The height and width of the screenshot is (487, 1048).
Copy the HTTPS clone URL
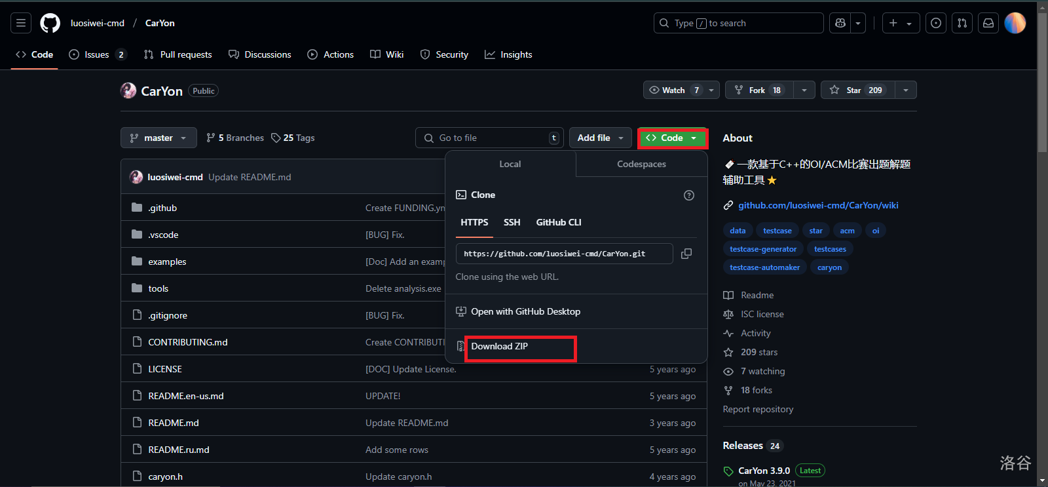686,254
